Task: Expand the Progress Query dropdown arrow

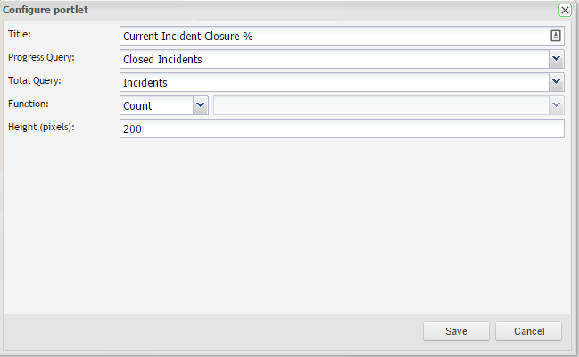Action: pyautogui.click(x=556, y=59)
